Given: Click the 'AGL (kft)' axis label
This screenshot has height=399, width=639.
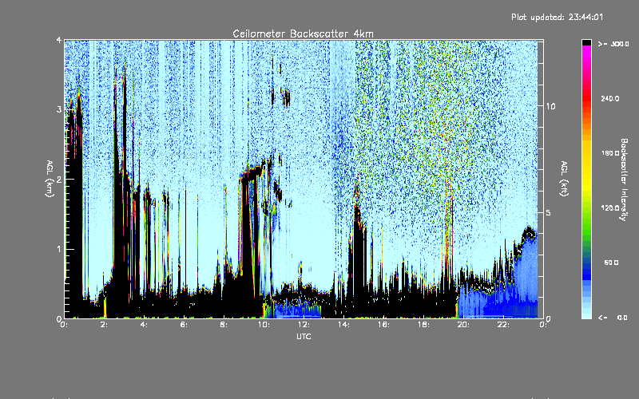Looking at the screenshot, I should (565, 179).
